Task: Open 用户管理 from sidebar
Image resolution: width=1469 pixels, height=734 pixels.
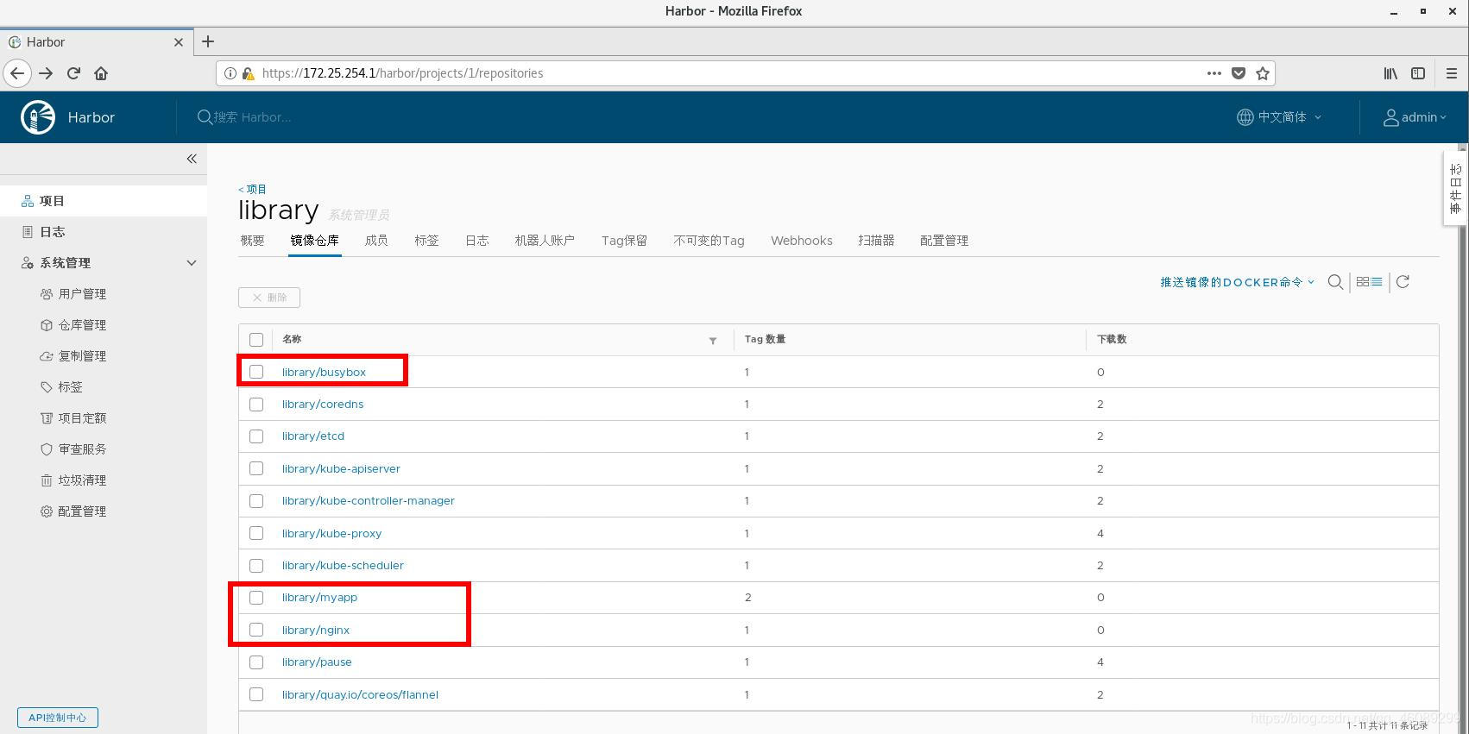Action: click(82, 294)
